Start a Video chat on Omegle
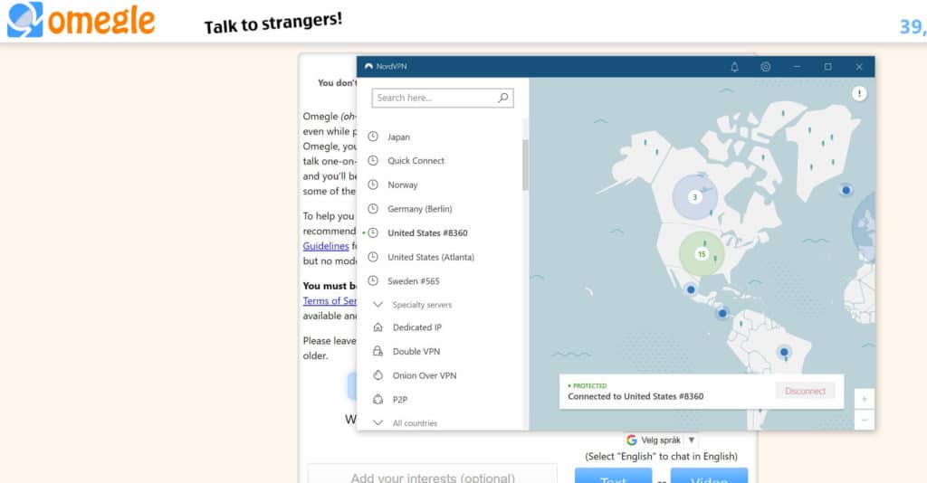The width and height of the screenshot is (927, 483). pos(709,476)
